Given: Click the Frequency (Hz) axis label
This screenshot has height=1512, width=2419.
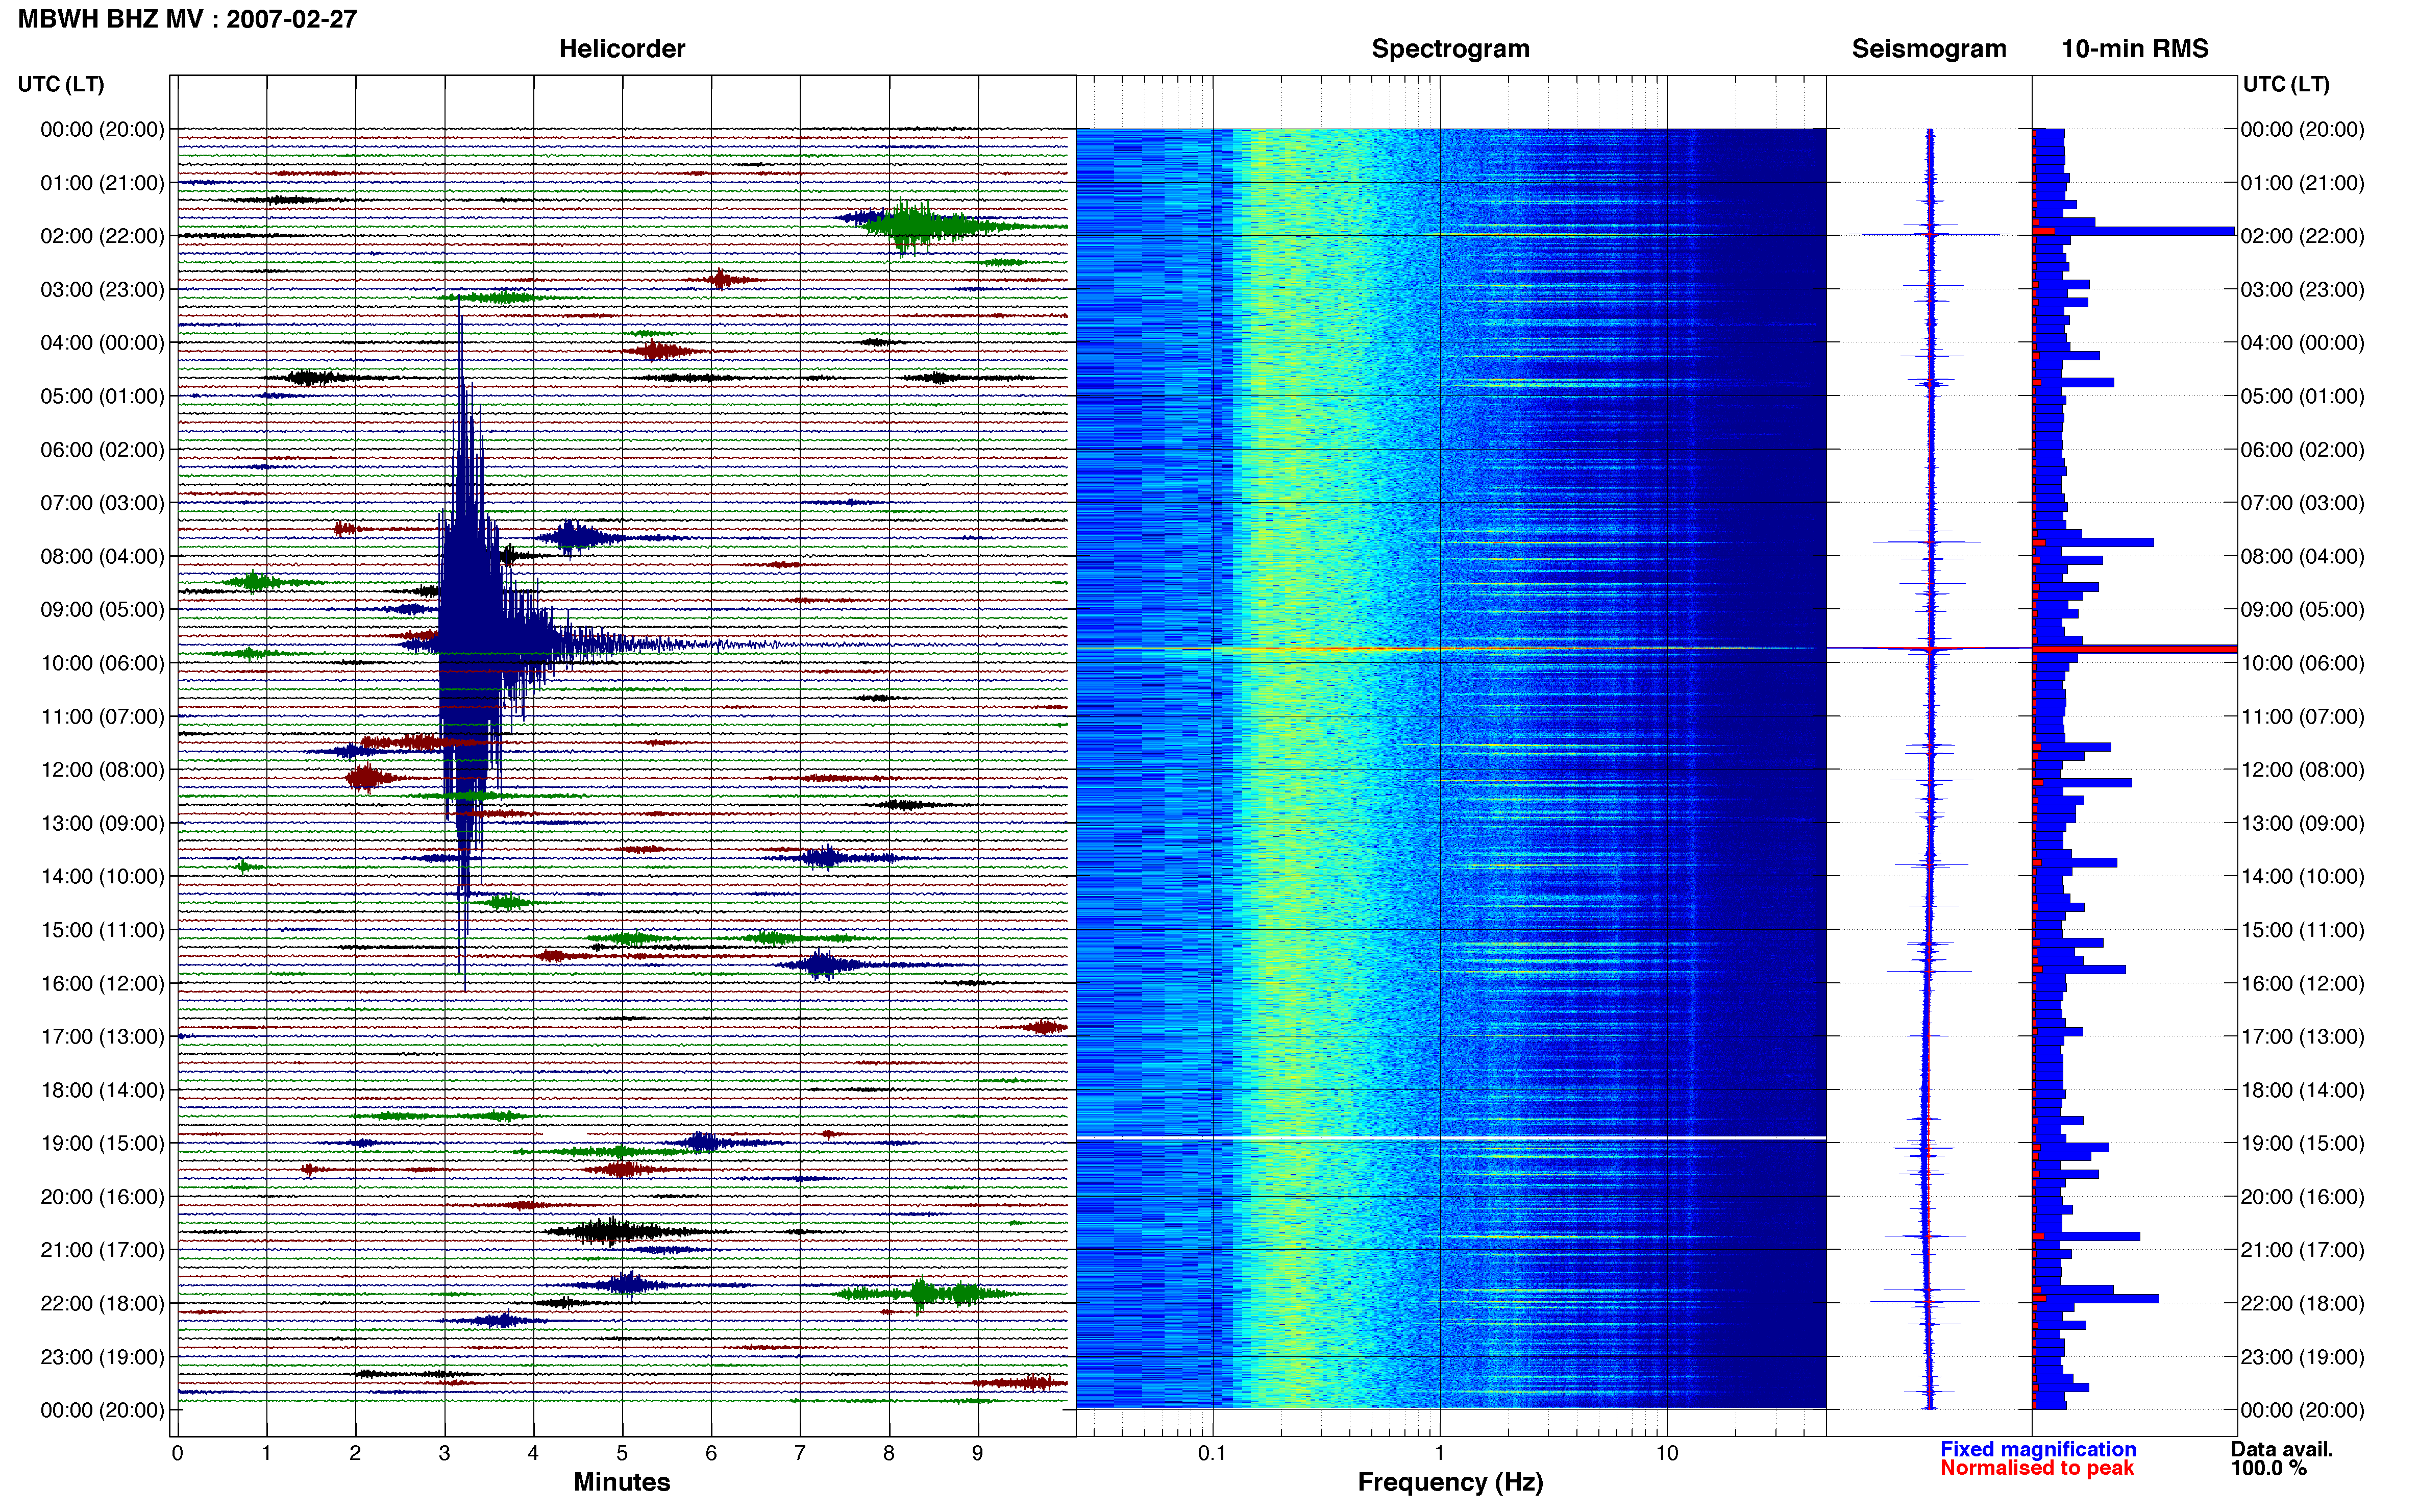Looking at the screenshot, I should point(1450,1482).
